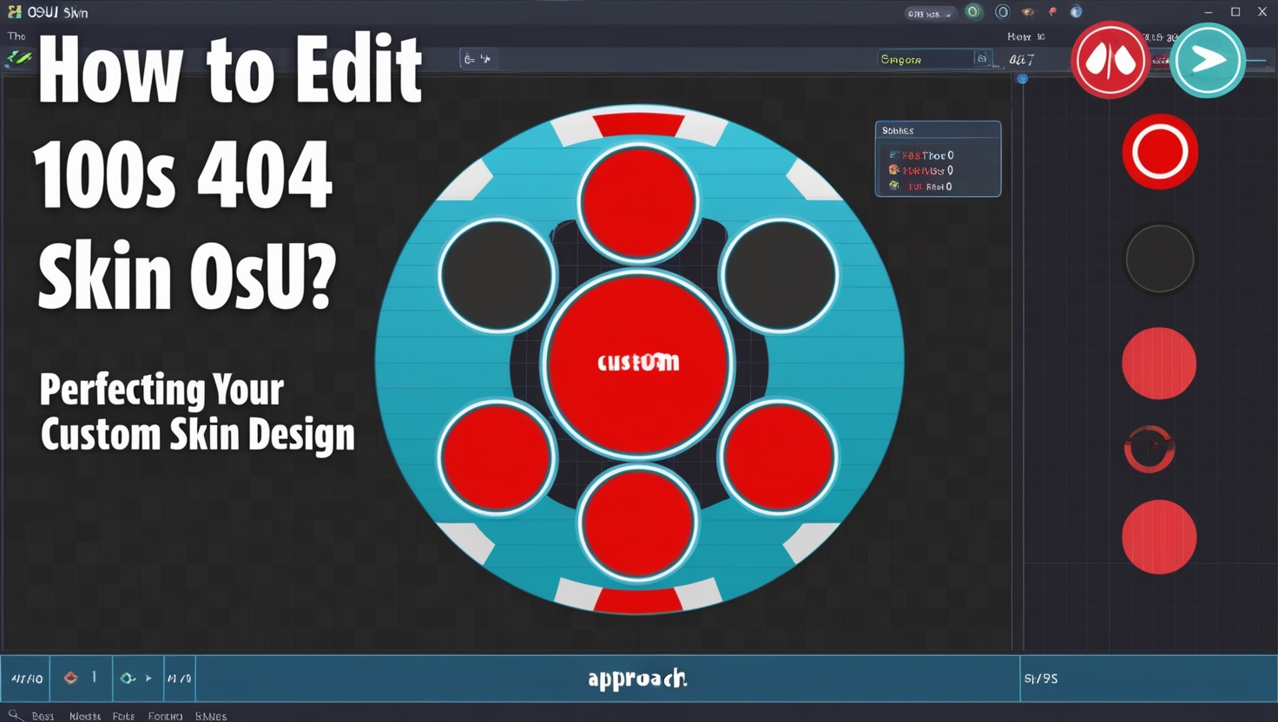The width and height of the screenshot is (1278, 722).
Task: Click the fourth cell in the bottom bar
Action: pos(179,679)
